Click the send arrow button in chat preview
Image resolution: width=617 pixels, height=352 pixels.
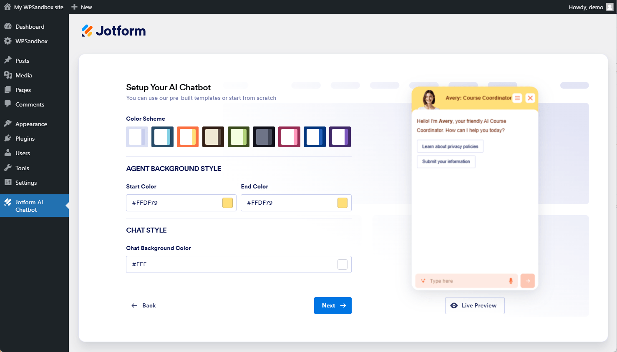tap(528, 281)
